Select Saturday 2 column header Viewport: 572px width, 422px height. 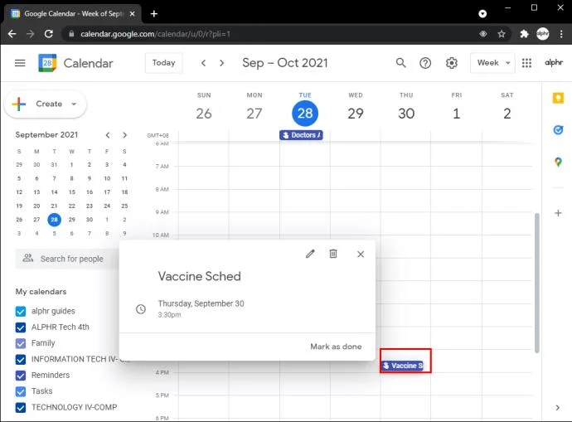click(x=507, y=107)
